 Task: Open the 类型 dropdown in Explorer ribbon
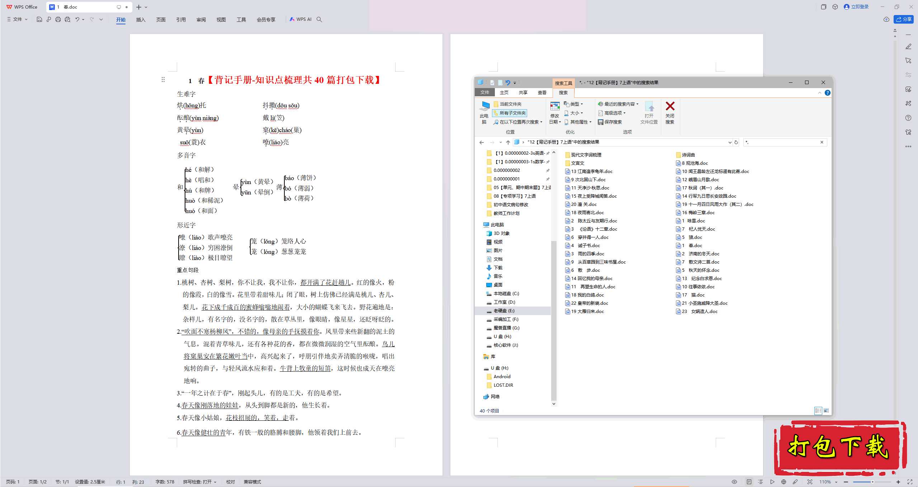pyautogui.click(x=573, y=104)
